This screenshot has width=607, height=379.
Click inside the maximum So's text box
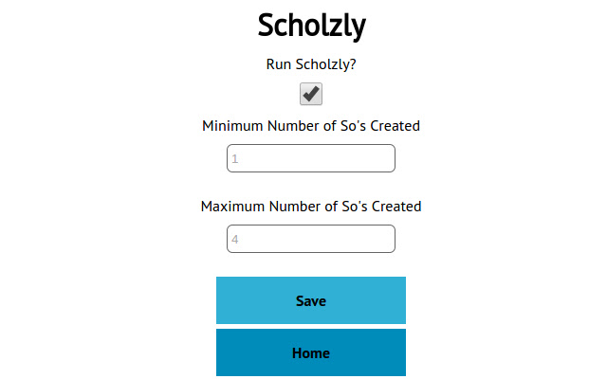[311, 239]
